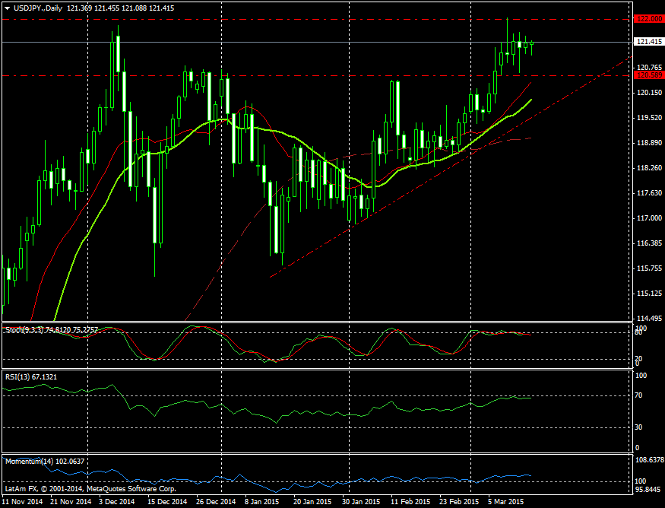Image resolution: width=665 pixels, height=508 pixels.
Task: Select the red 120.589 price level label
Action: tap(647, 75)
